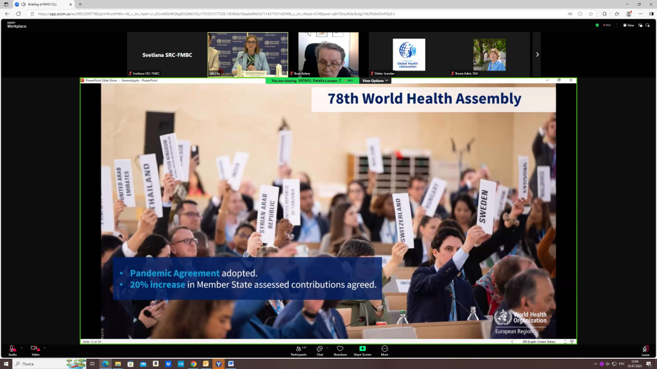Open the video settings arrow beside Video

click(x=44, y=348)
